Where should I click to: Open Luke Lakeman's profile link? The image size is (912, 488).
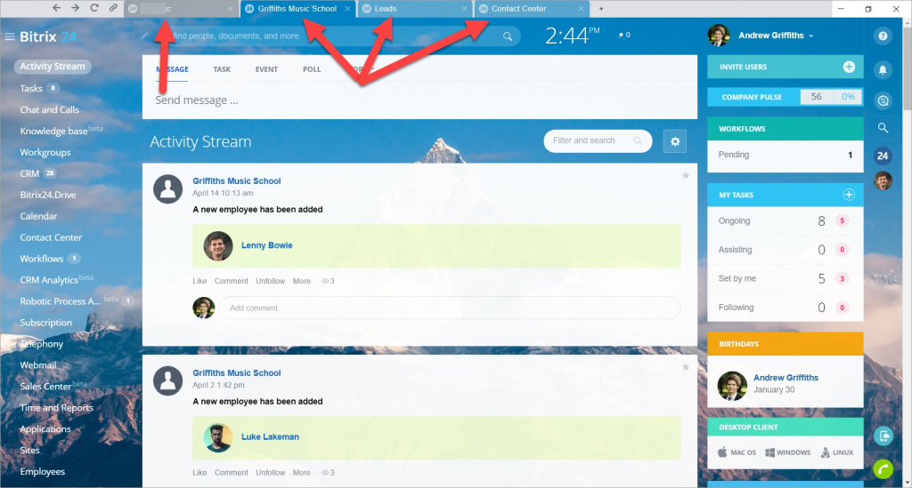[x=270, y=437]
